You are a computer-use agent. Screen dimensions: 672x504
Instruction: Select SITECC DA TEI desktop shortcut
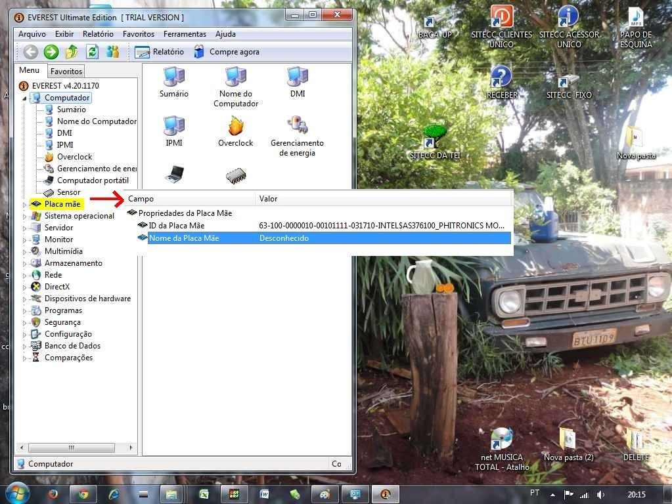[435, 142]
